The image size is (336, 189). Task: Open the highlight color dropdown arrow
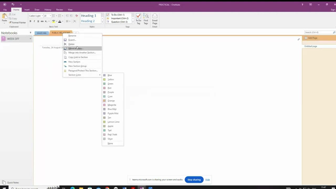point(56,21)
